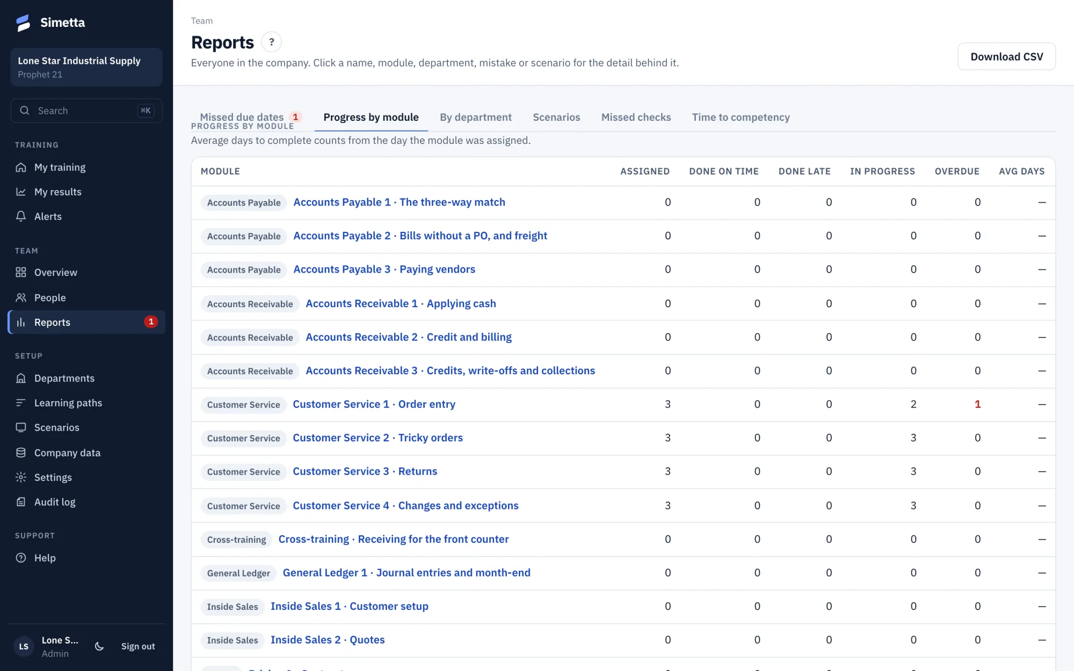
Task: Click Accounts Receivable tag on Applying cash row
Action: 250,304
